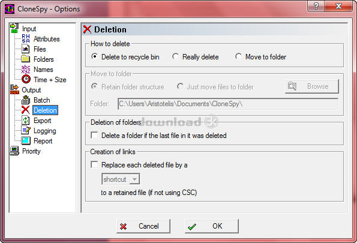Screen dimensions: 357x243
Task: Select the Logging notepad icon
Action: [x=26, y=130]
